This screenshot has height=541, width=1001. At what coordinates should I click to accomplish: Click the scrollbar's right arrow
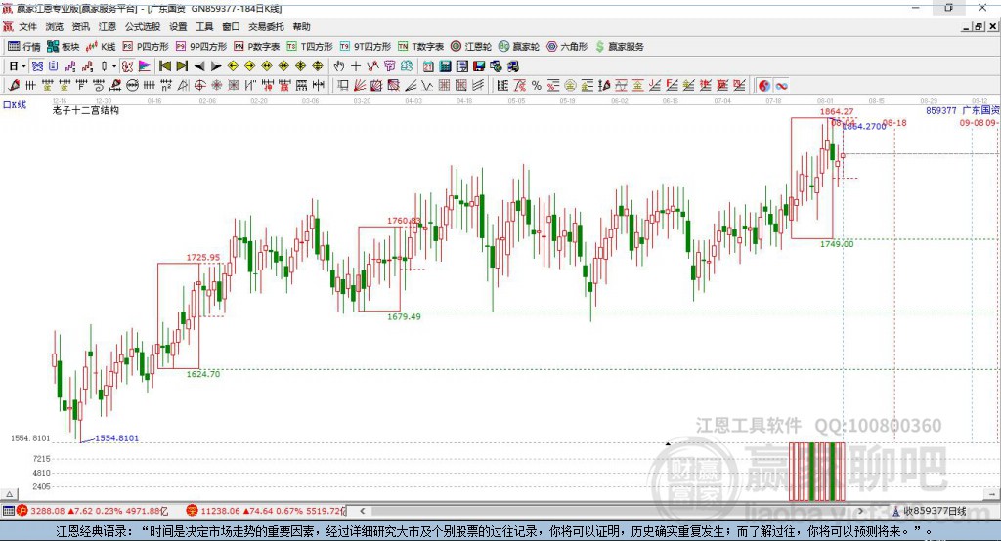pos(860,511)
